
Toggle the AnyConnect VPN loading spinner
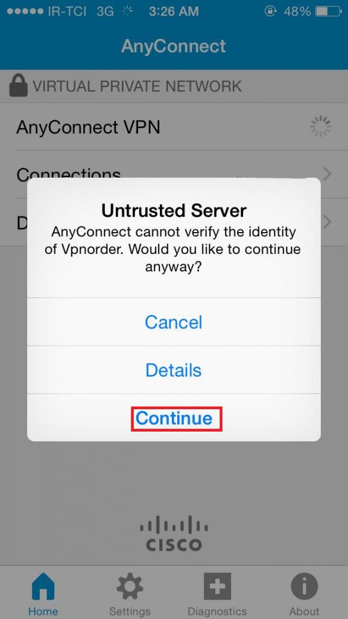click(x=320, y=126)
